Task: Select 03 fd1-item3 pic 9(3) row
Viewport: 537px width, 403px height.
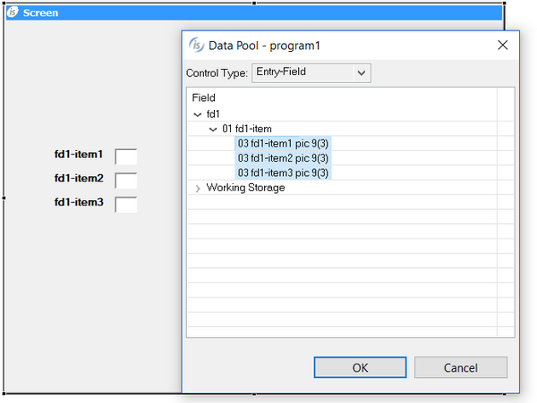Action: pos(283,172)
